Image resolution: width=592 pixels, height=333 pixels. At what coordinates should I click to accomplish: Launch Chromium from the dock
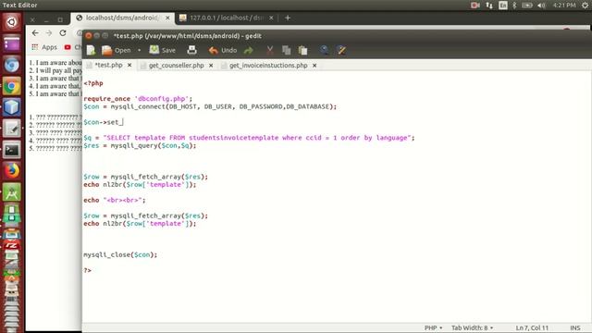tap(12, 65)
